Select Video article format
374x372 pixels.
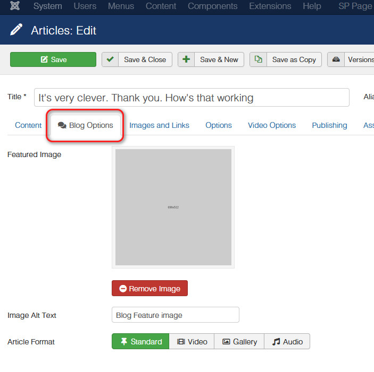192,341
